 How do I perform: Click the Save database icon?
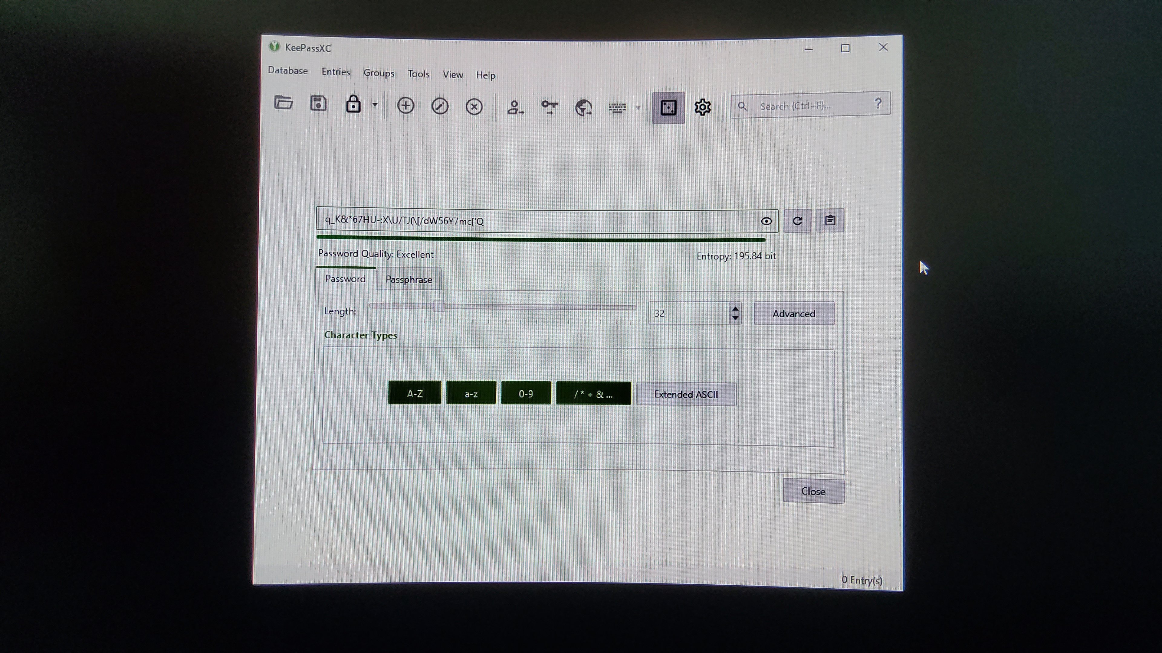pos(318,104)
